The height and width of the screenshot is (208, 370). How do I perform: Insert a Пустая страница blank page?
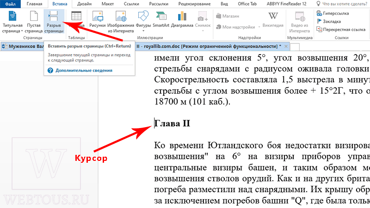[34, 22]
